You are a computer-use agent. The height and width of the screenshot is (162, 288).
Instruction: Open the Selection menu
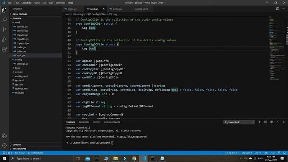[x=27, y=3]
